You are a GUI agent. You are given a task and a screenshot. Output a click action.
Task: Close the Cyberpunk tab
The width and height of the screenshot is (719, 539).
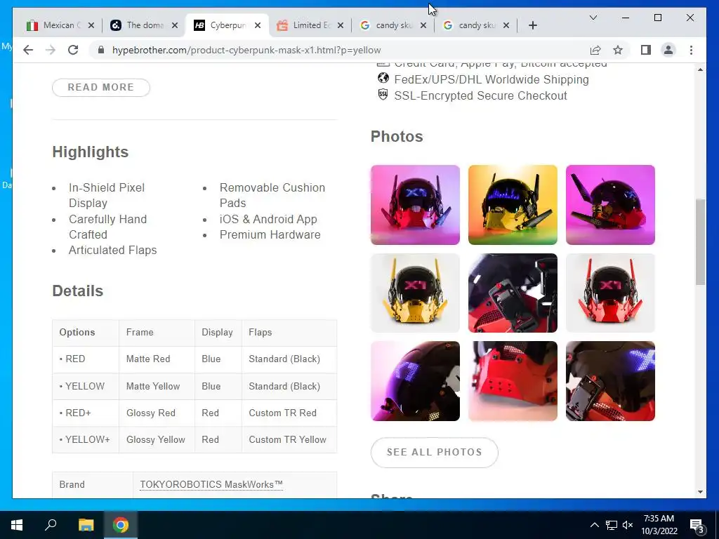click(x=258, y=25)
